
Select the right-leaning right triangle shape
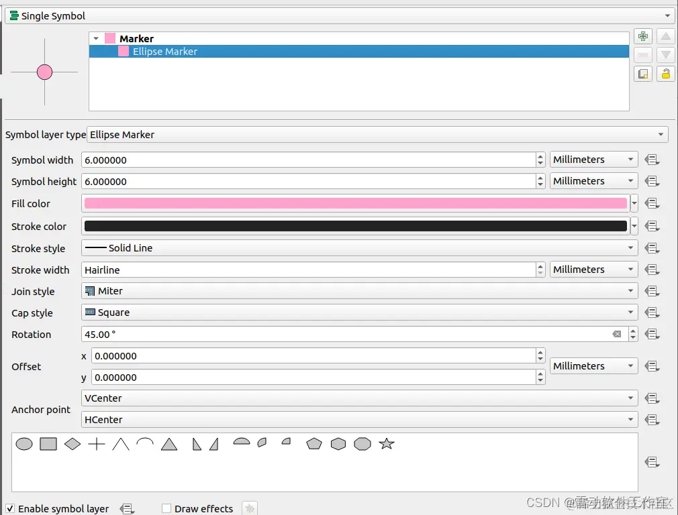214,444
